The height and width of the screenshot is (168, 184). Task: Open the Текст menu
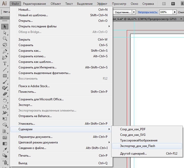pos(69,4)
